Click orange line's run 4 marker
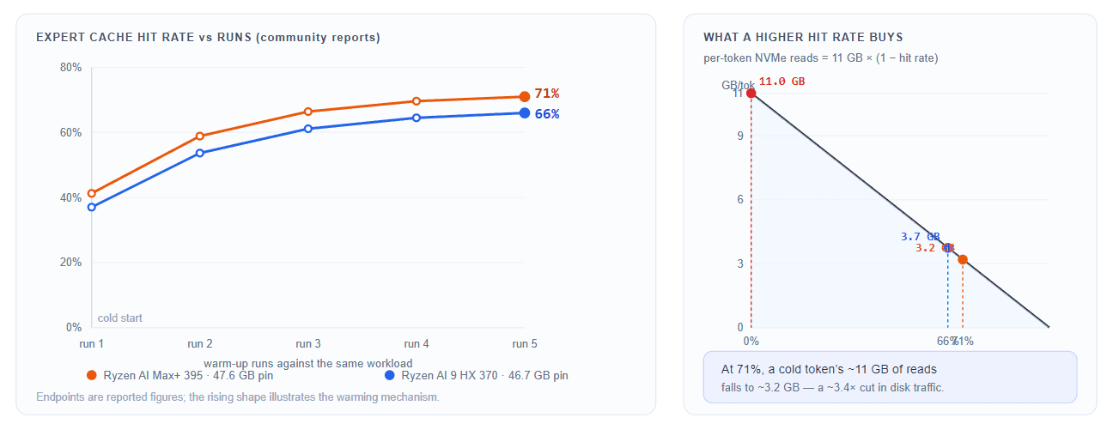Viewport: 1113px width, 436px height. (417, 101)
